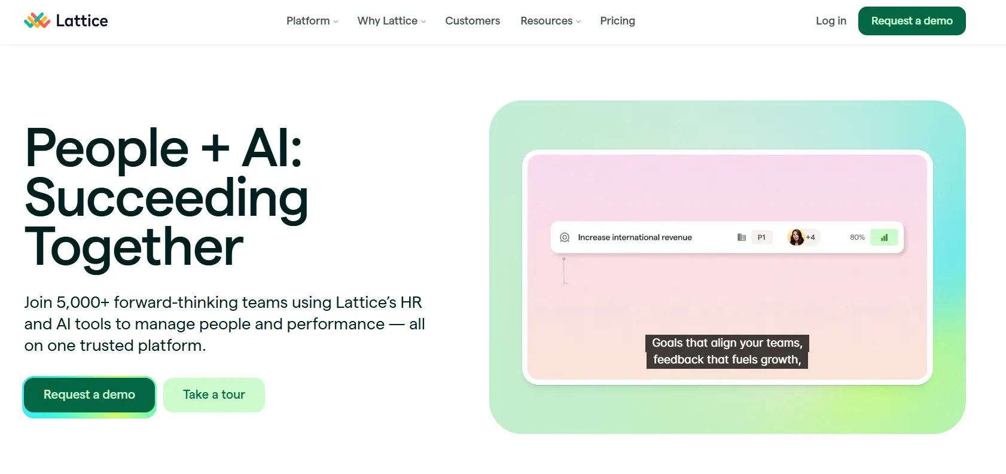This screenshot has height=474, width=1006.
Task: Click the Lattice wordmark text
Action: click(82, 21)
